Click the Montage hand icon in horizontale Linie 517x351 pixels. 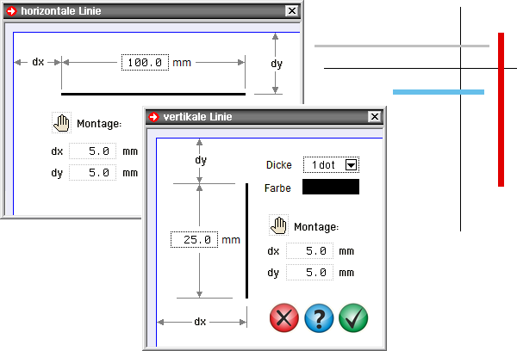coord(60,123)
